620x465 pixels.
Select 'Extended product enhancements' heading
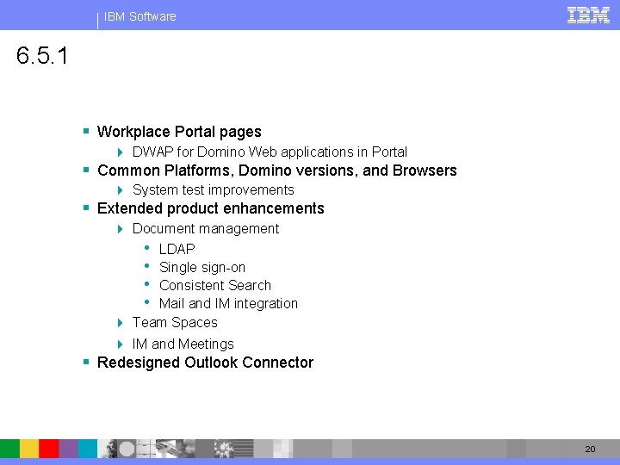tap(210, 208)
